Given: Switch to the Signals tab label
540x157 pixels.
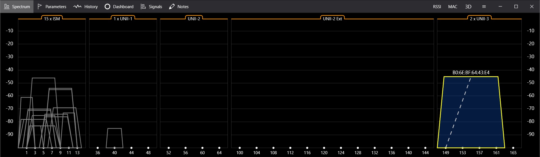Looking at the screenshot, I should pyautogui.click(x=155, y=6).
